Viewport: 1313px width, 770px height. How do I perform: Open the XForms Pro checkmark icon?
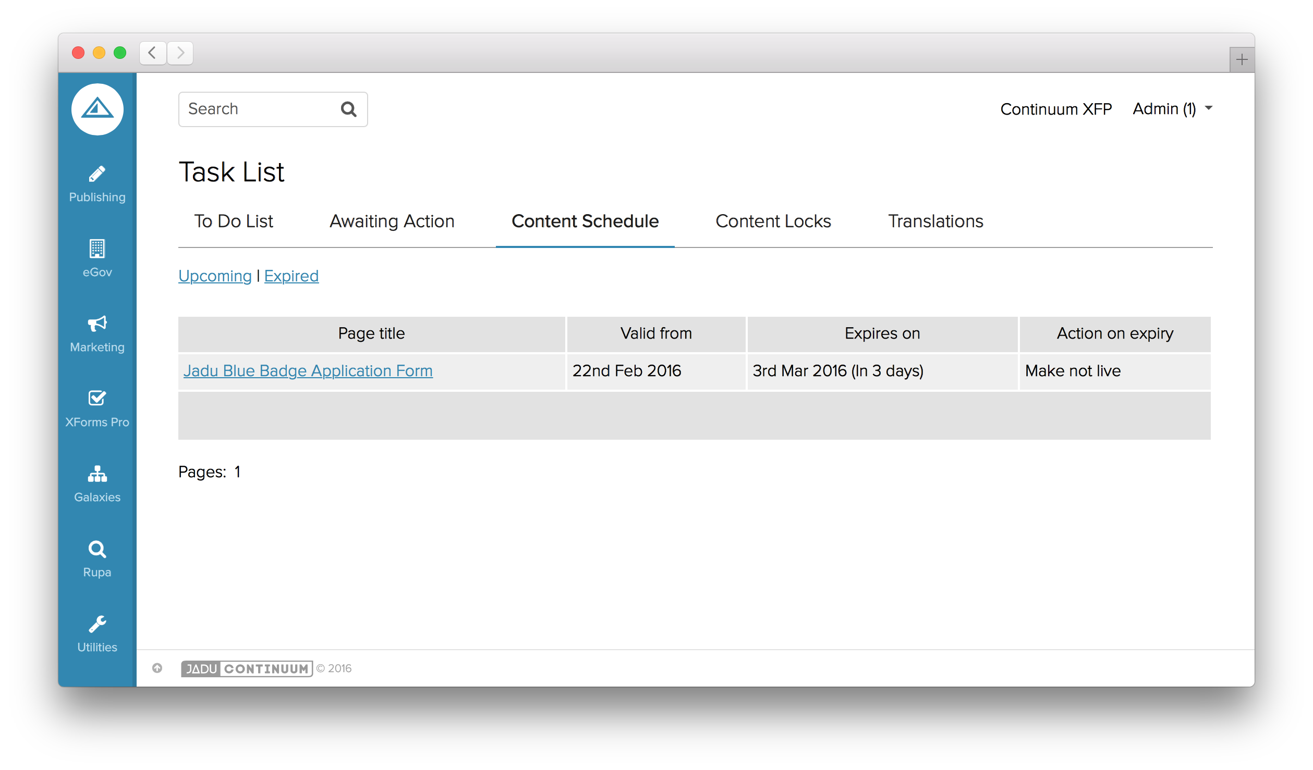98,399
